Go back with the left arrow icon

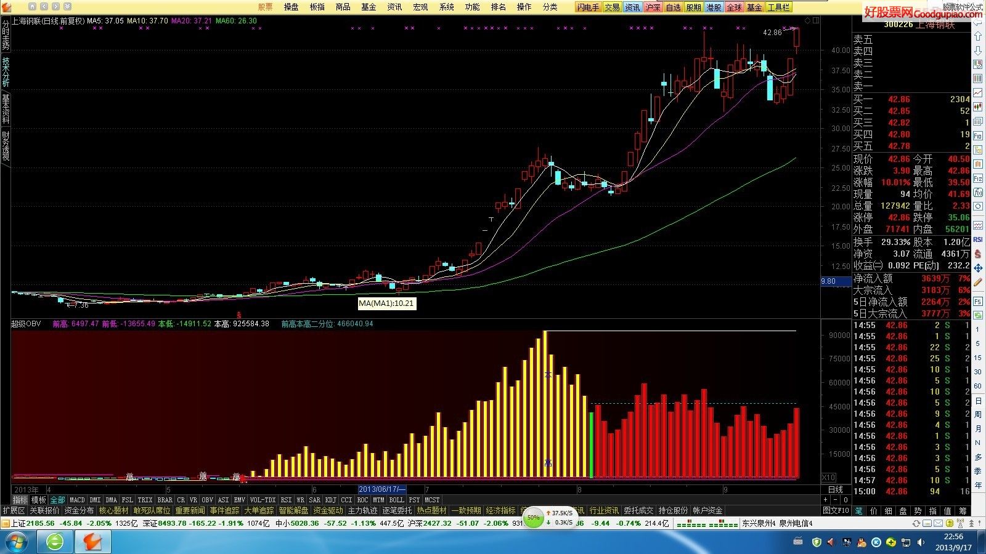(x=44, y=7)
